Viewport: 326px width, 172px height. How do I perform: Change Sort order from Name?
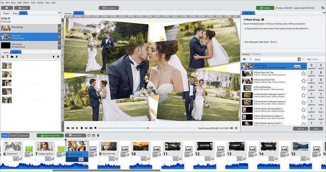click(x=315, y=59)
